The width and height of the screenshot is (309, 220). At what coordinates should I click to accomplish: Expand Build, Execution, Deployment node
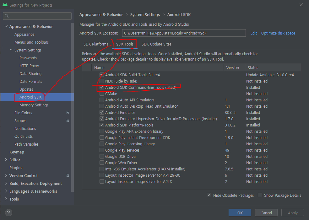tap(6, 183)
